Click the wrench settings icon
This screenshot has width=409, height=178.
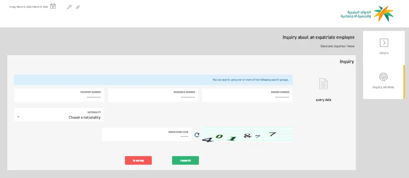coord(69,7)
